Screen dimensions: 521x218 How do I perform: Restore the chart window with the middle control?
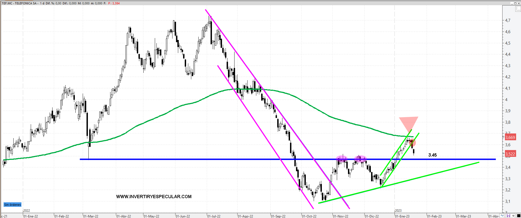tap(515, 3)
